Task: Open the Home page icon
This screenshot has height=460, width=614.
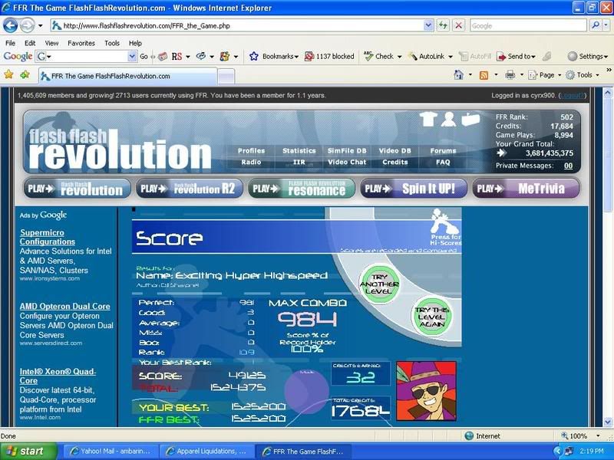Action: click(x=458, y=75)
